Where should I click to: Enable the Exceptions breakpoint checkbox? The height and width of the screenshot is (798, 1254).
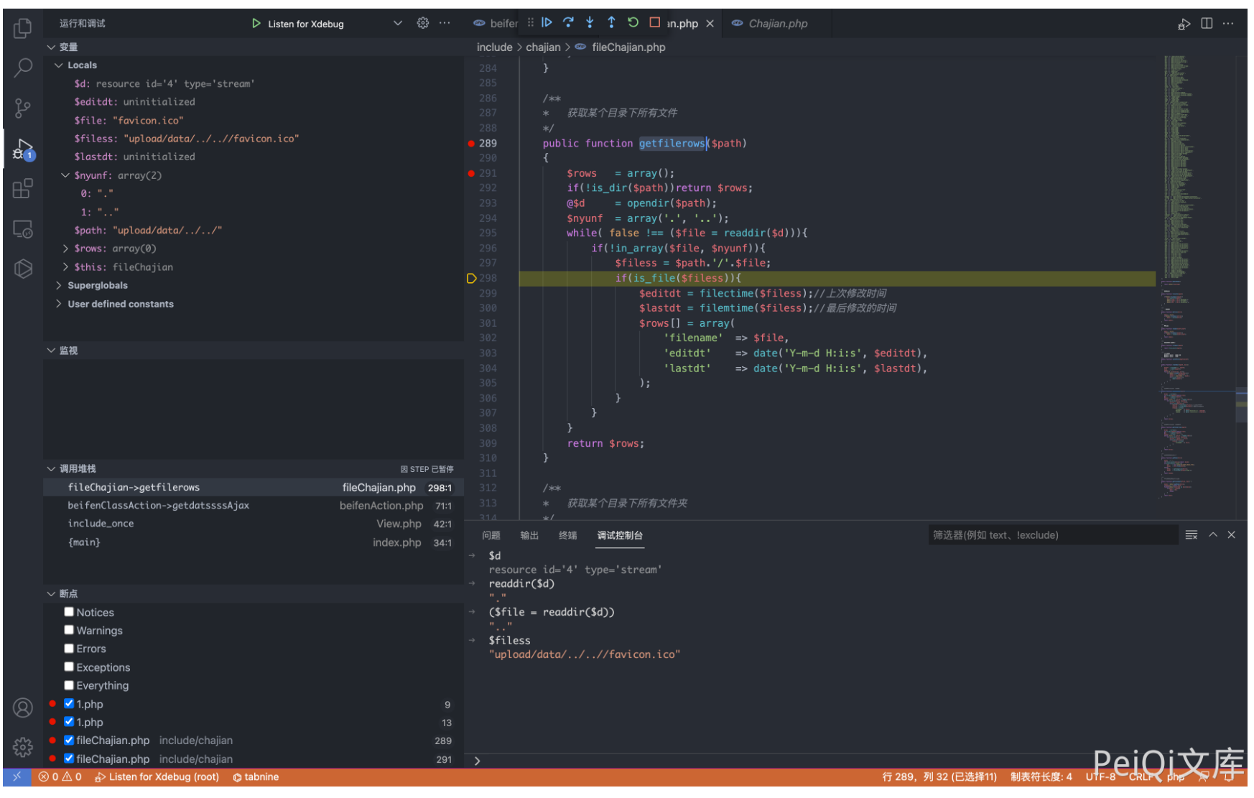69,667
